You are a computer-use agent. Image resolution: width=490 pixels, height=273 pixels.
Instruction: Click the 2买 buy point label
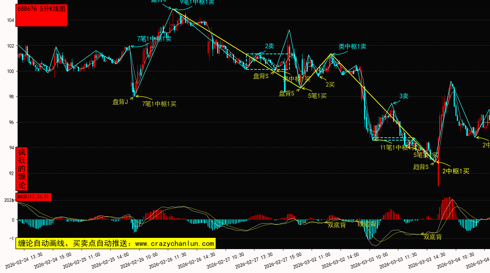330,85
